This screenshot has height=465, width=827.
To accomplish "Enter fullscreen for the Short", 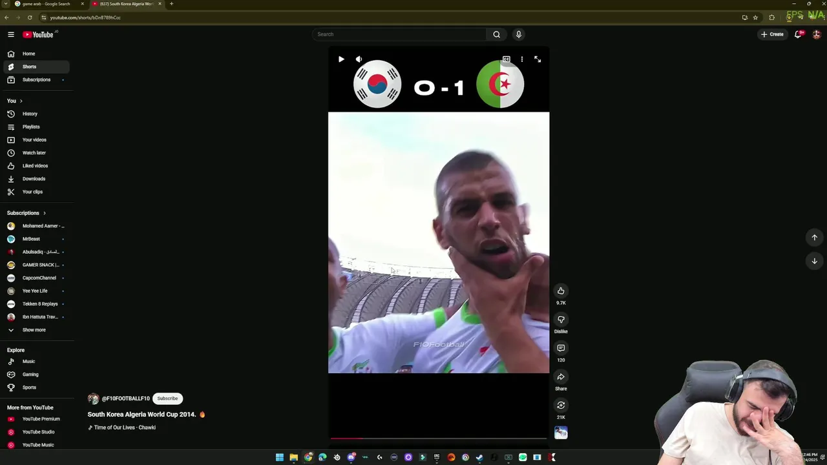I will pos(538,59).
